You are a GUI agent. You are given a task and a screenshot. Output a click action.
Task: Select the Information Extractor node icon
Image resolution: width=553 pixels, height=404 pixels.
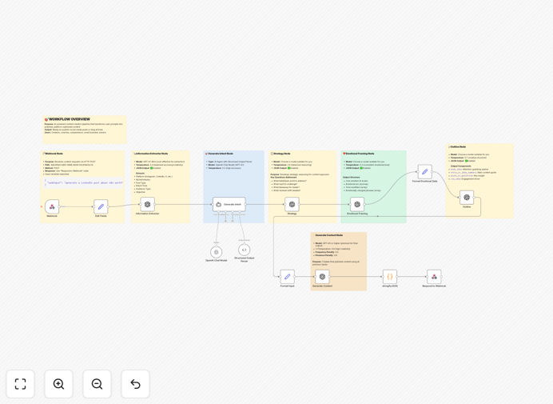point(147,204)
